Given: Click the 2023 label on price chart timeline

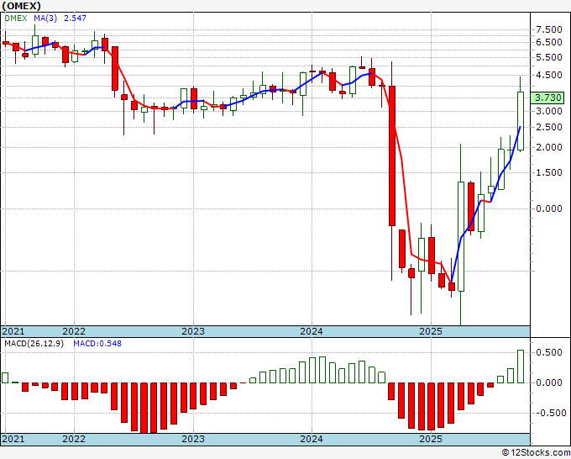Looking at the screenshot, I should pyautogui.click(x=193, y=331).
